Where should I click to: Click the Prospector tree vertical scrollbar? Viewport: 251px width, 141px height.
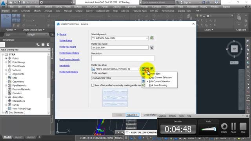[49, 84]
